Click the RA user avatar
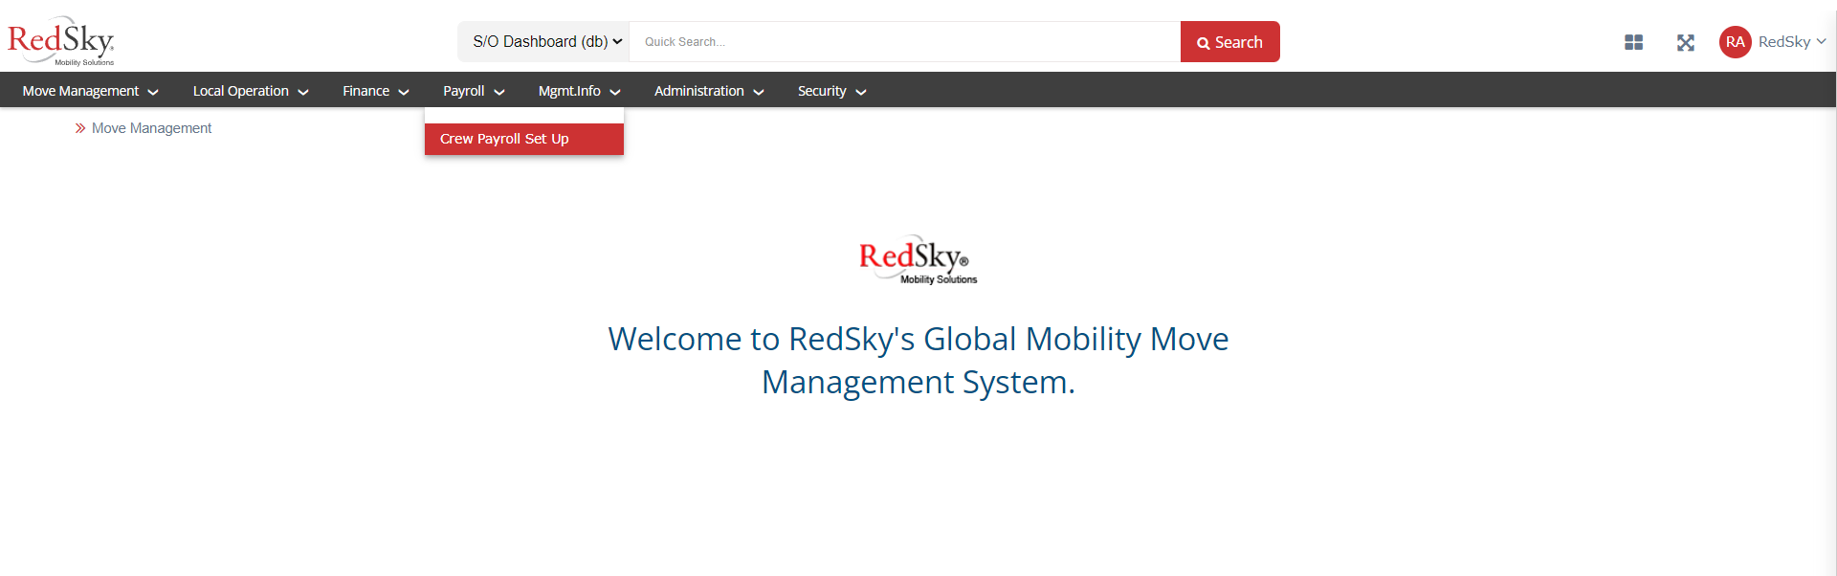The image size is (1837, 576). [1735, 42]
